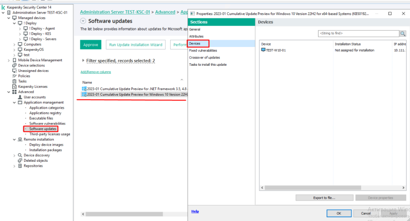The height and width of the screenshot is (221, 410).
Task: Expand the Computers group node
Action: click(x=14, y=44)
